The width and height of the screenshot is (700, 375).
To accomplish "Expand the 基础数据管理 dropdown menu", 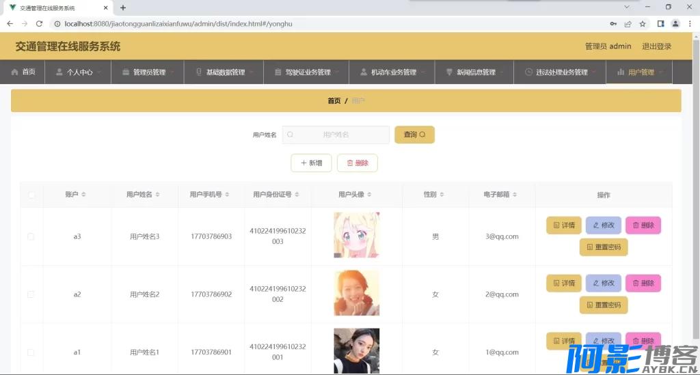I will [225, 72].
